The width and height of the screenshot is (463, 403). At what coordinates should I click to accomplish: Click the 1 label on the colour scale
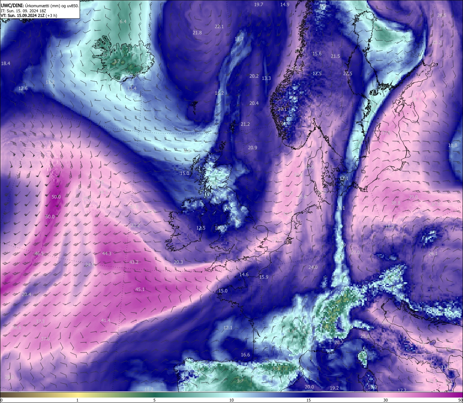[x=77, y=400]
